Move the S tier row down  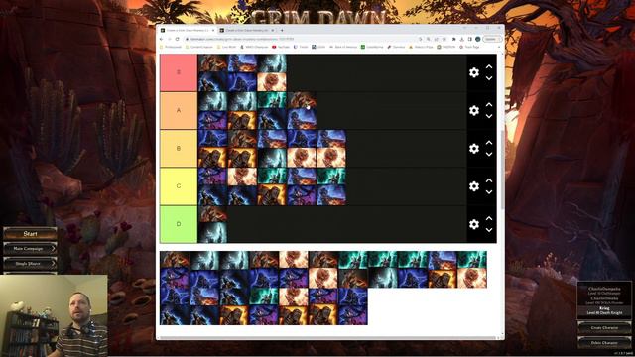point(489,78)
